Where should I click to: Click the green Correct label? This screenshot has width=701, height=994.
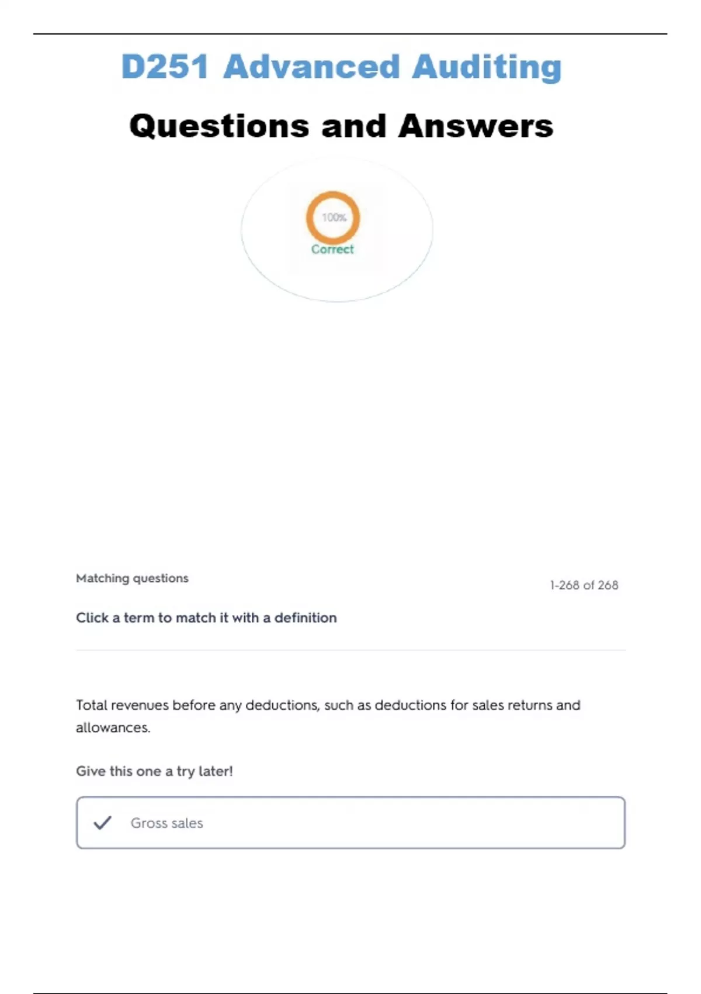[332, 249]
